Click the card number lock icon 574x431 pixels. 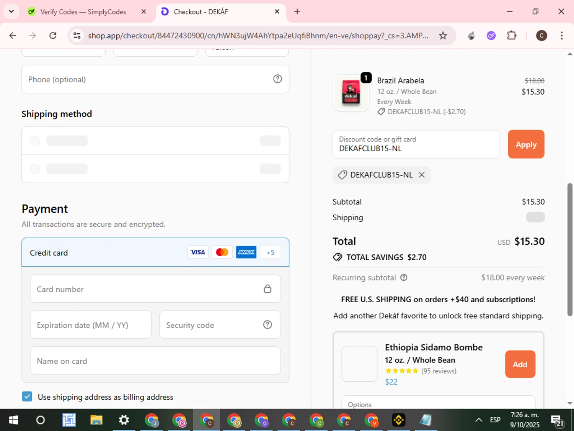pyautogui.click(x=267, y=288)
